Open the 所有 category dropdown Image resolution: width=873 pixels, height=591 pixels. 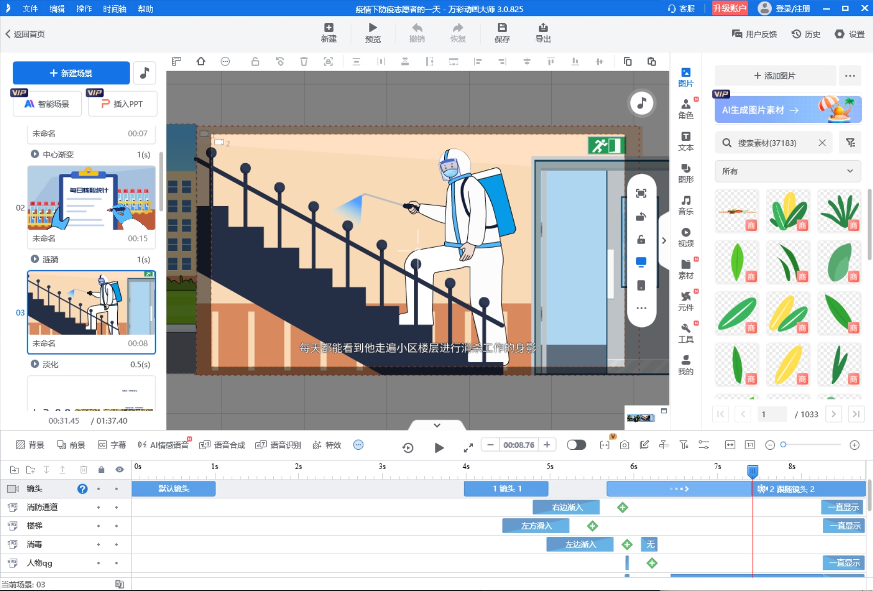click(x=787, y=171)
